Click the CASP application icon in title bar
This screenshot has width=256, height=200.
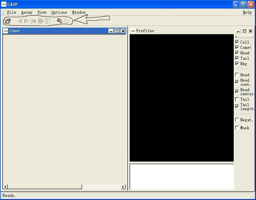4,4
